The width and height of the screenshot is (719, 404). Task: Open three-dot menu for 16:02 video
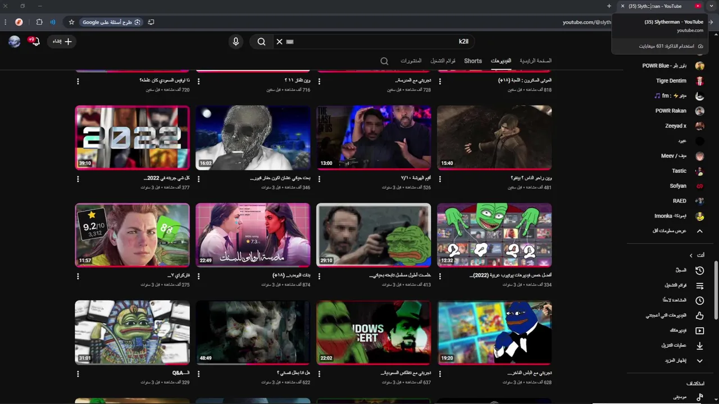click(x=199, y=179)
